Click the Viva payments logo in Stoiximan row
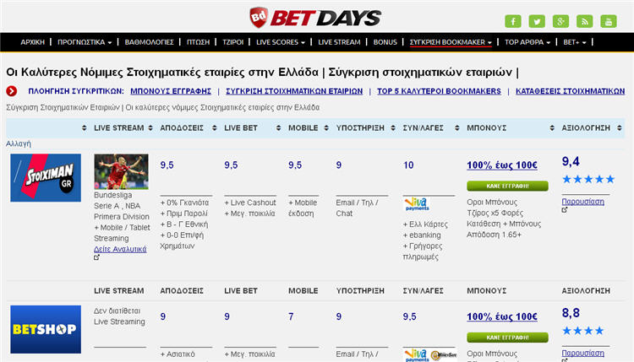 click(417, 204)
